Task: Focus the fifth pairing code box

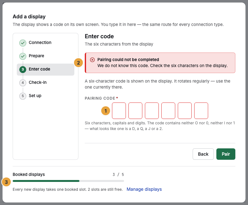Action: pos(185,111)
